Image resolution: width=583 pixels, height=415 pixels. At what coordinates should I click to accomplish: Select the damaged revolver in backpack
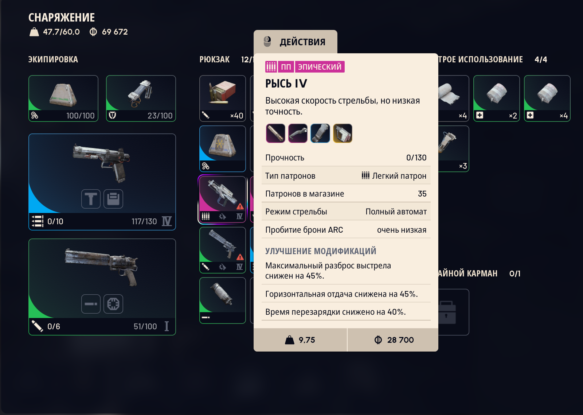pyautogui.click(x=223, y=250)
